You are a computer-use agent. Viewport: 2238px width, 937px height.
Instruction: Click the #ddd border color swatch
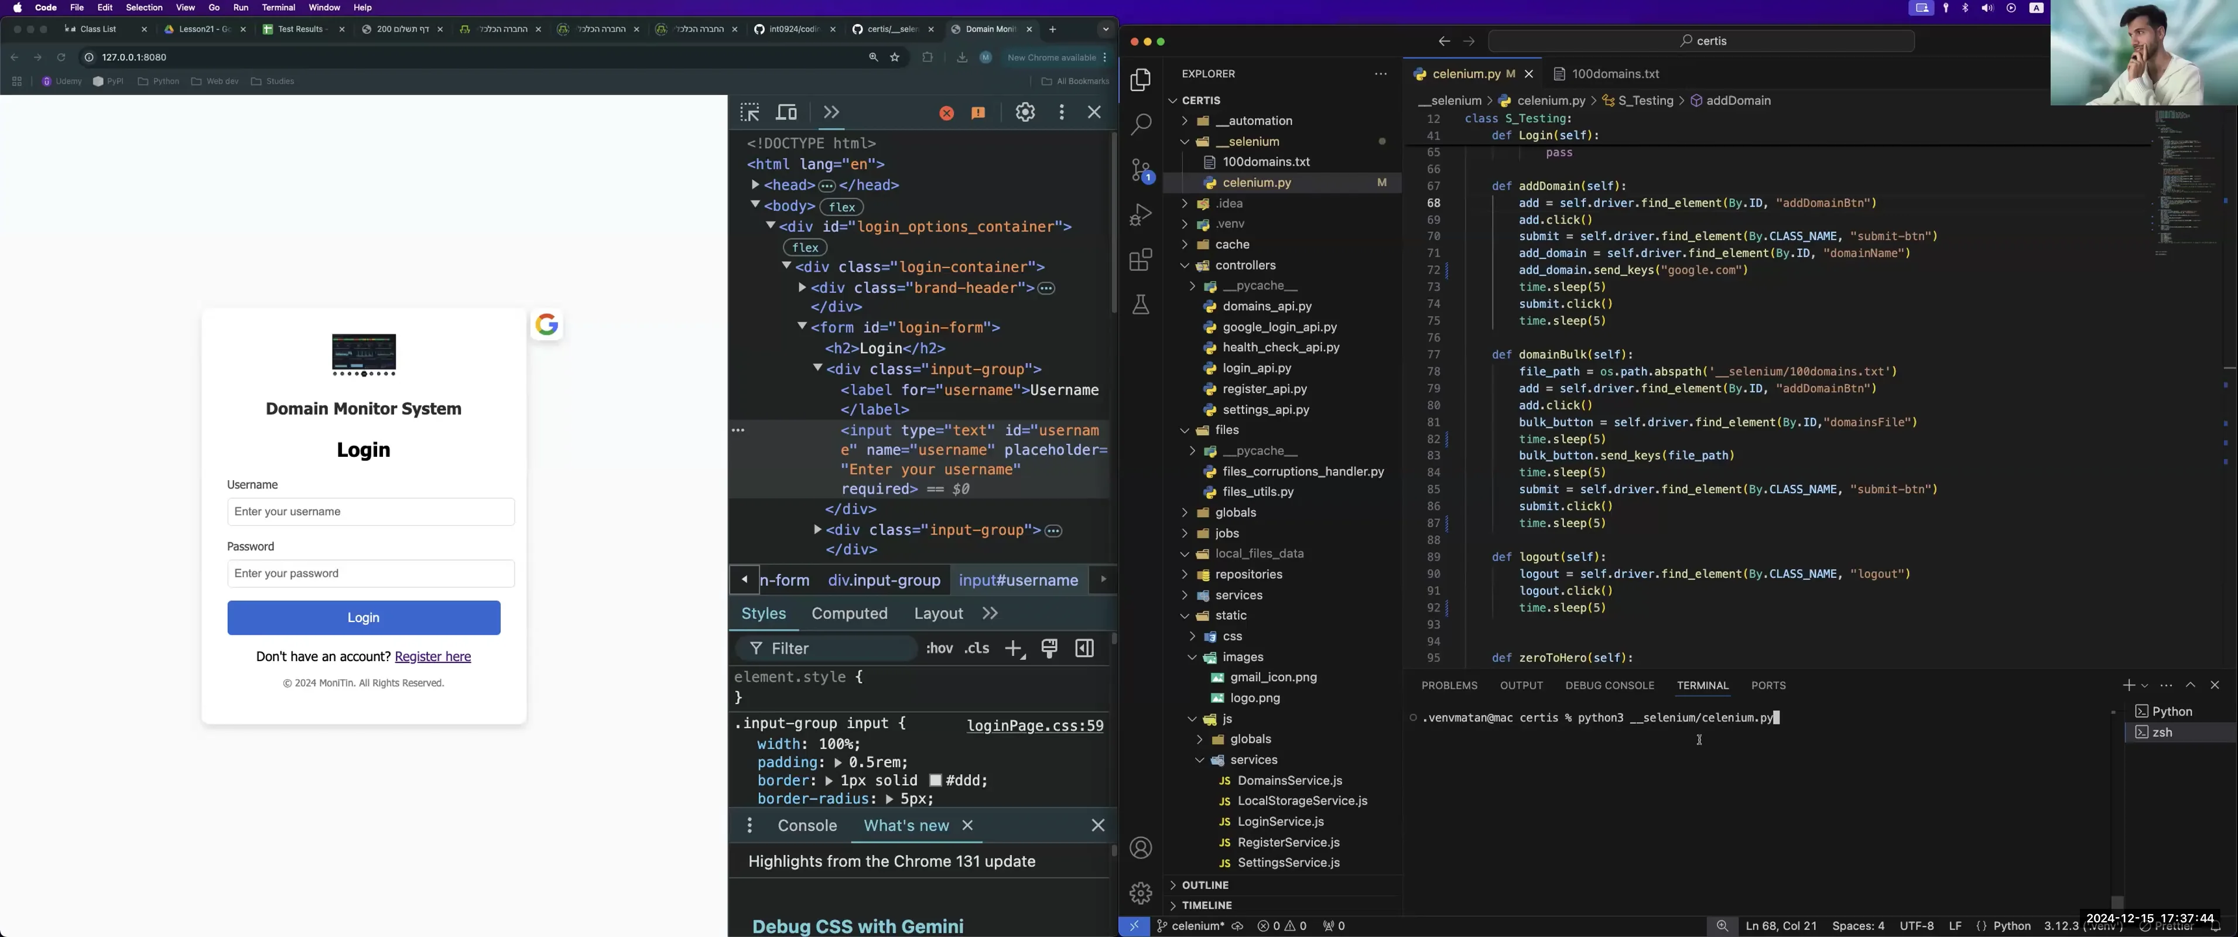[x=936, y=781]
